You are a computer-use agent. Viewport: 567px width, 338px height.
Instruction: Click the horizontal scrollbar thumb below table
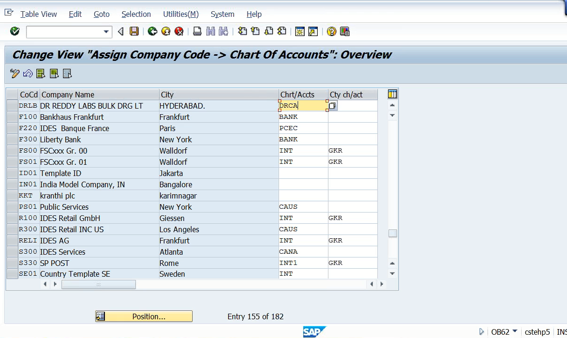pyautogui.click(x=98, y=284)
